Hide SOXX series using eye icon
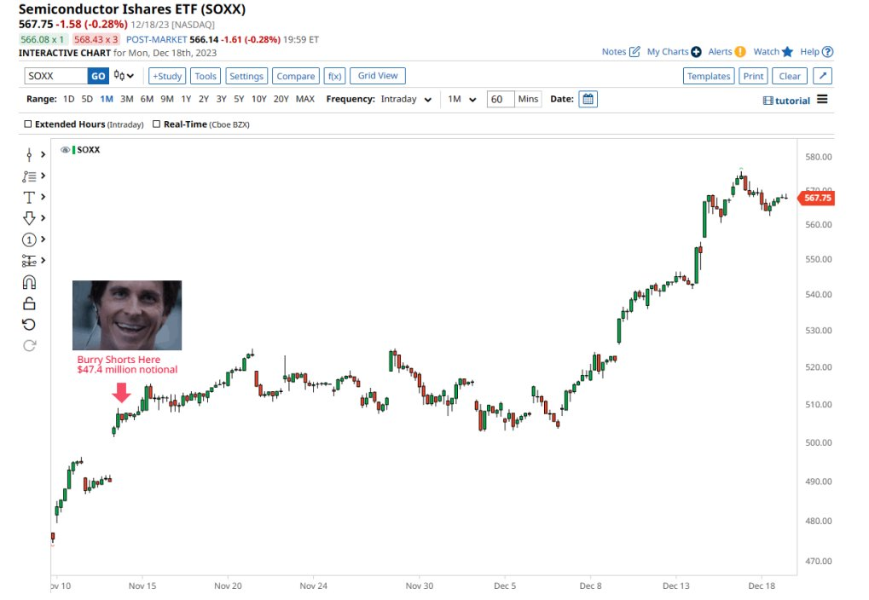This screenshot has width=869, height=600. pos(65,150)
